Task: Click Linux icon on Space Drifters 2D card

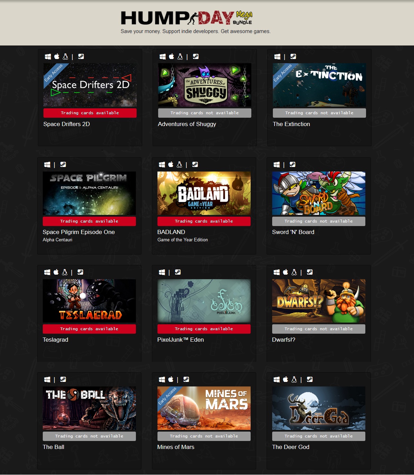Action: [65, 57]
